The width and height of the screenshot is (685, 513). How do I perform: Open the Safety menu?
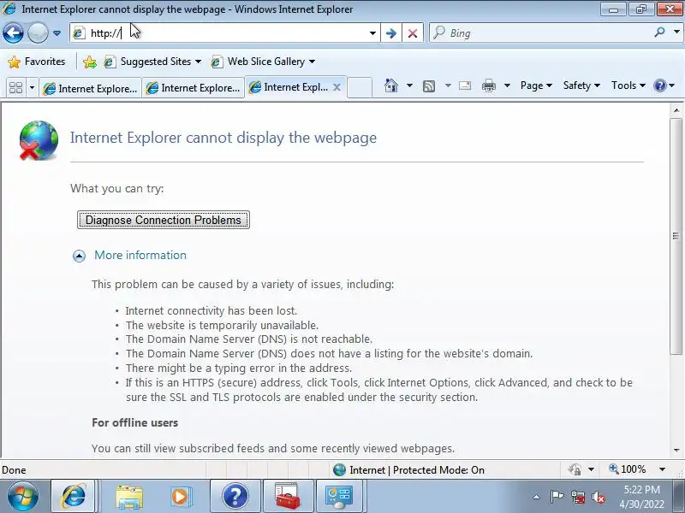coord(581,85)
